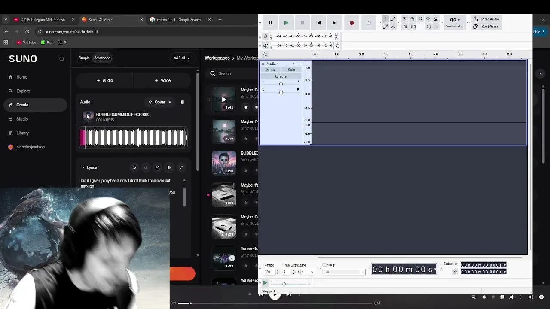Fit selection to width in Audacity
This screenshot has width=550, height=309.
point(420,19)
